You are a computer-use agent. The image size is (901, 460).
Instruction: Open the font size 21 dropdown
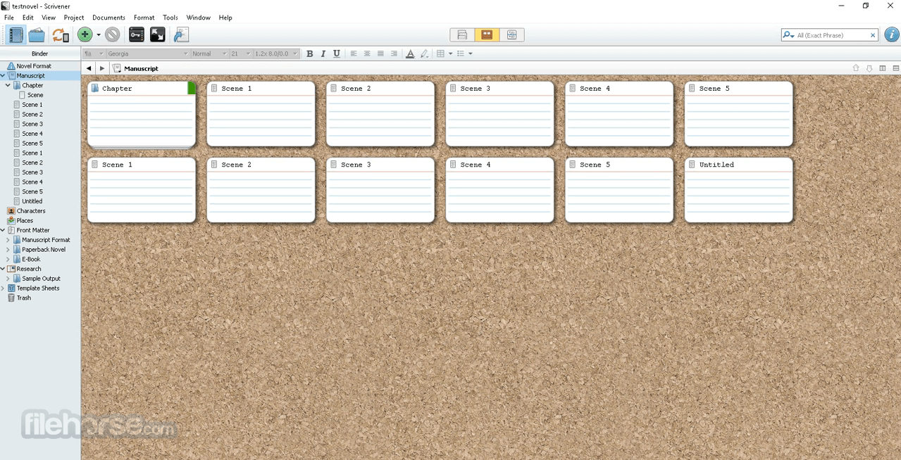click(240, 53)
